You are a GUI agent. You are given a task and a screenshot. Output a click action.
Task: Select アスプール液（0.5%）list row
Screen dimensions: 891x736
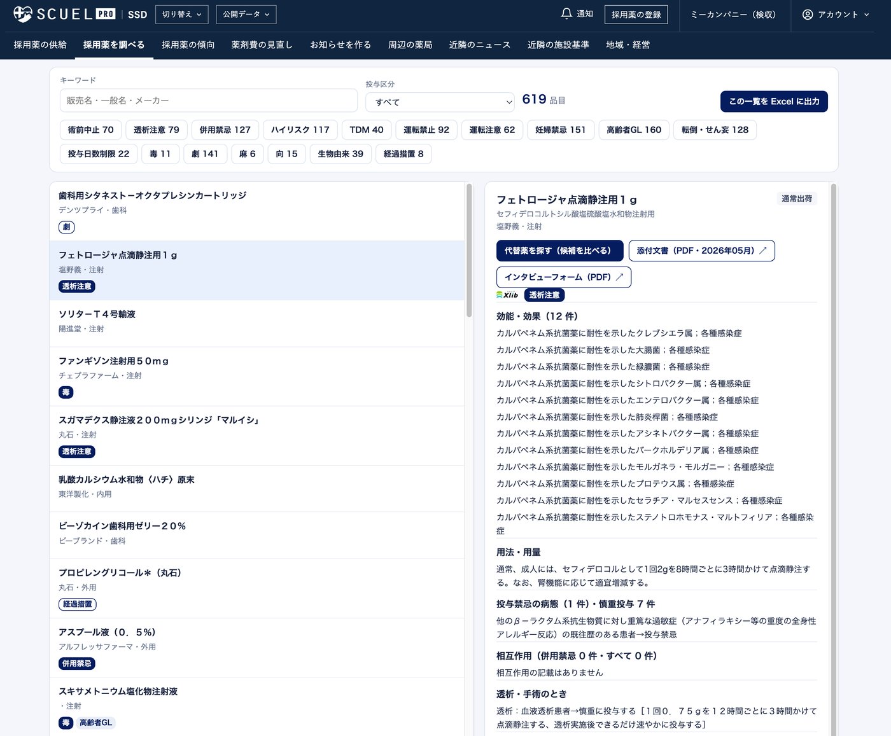[x=257, y=648]
